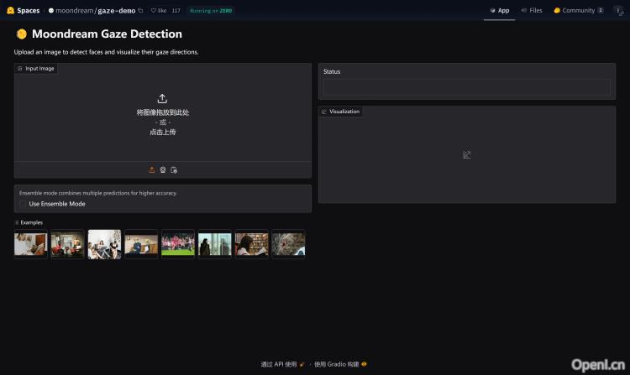Select the example with people in dark room
This screenshot has height=375, width=630.
[67, 244]
